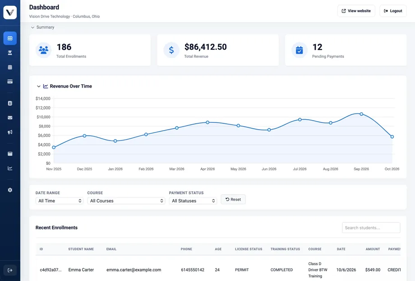Click the EMAIL column header
415x281 pixels.
111,249
